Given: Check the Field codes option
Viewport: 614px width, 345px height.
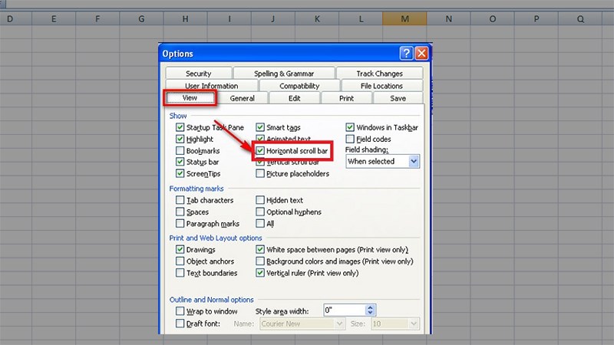Looking at the screenshot, I should tap(350, 139).
